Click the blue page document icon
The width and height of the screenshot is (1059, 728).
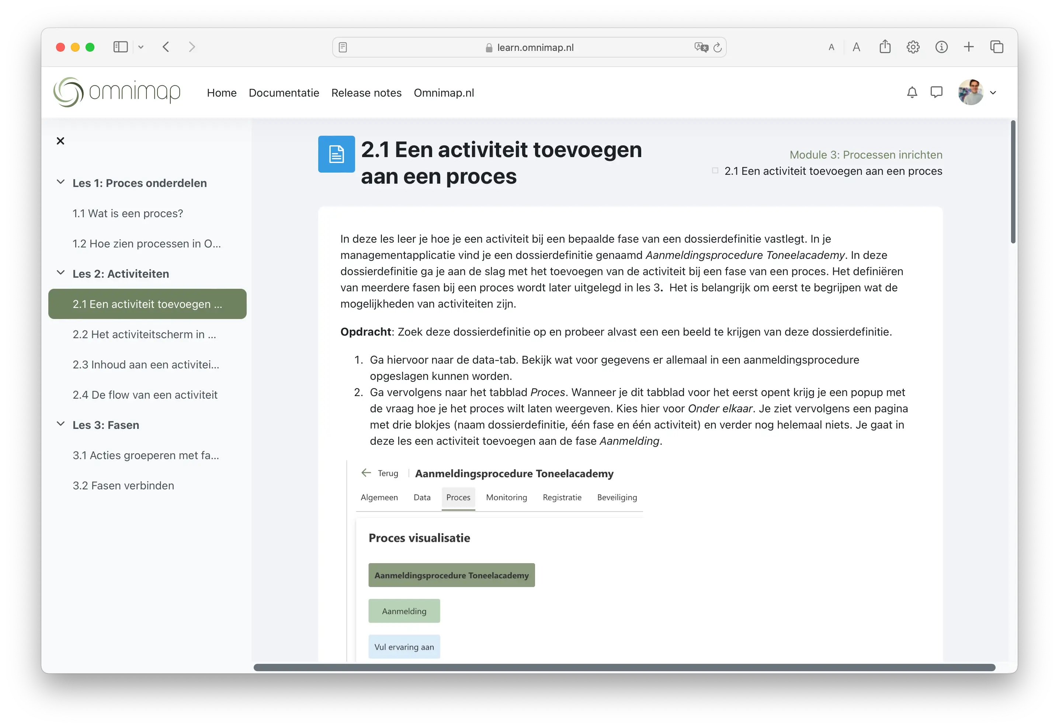337,154
